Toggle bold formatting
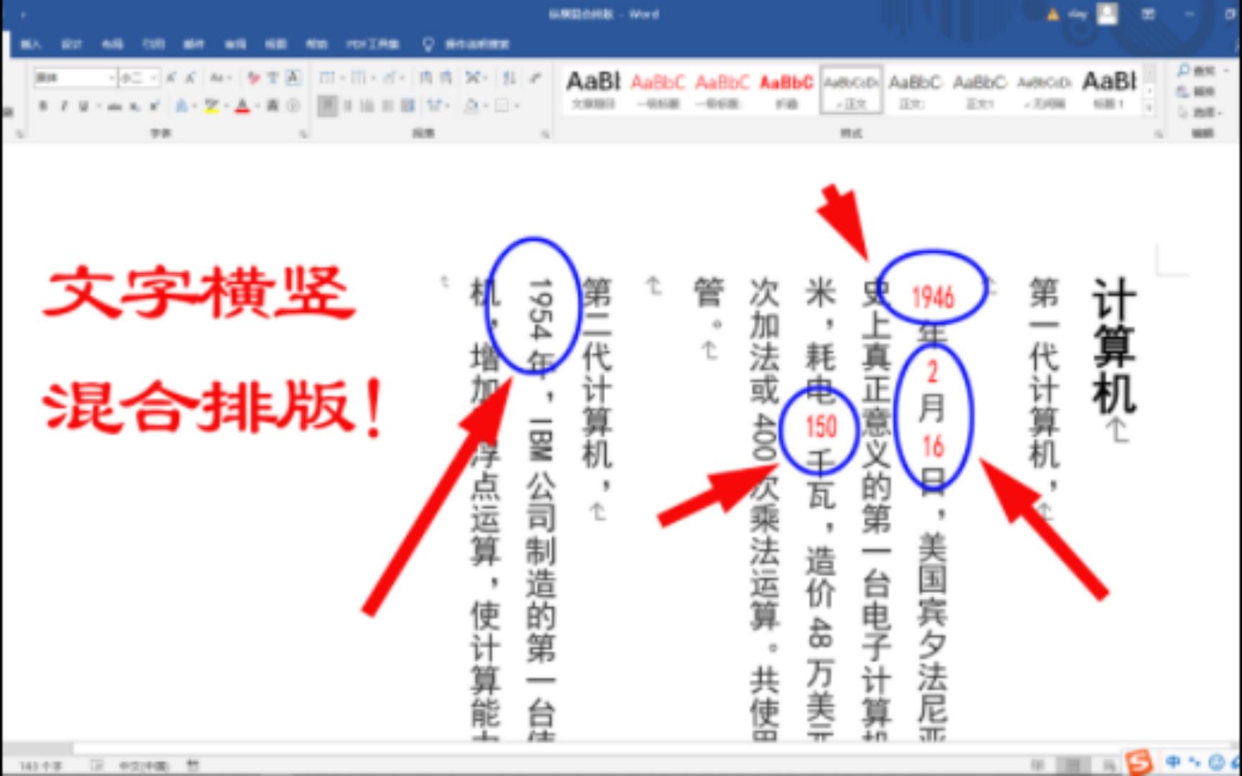 43,108
